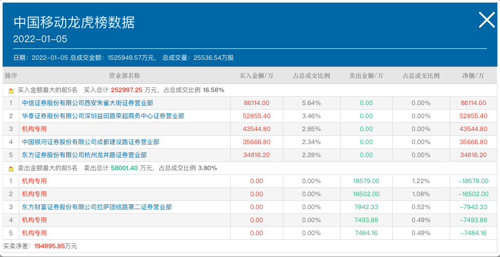Open 机构专用 link selling 7493.88

tap(34, 220)
